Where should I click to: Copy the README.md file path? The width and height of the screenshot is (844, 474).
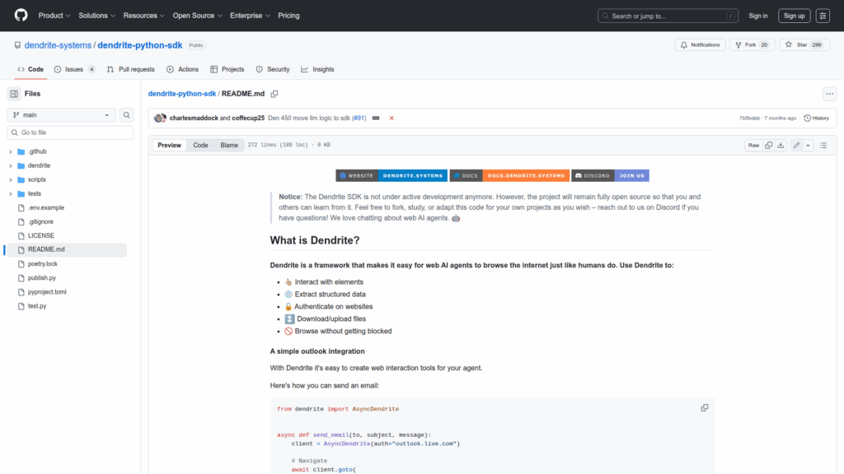[274, 94]
